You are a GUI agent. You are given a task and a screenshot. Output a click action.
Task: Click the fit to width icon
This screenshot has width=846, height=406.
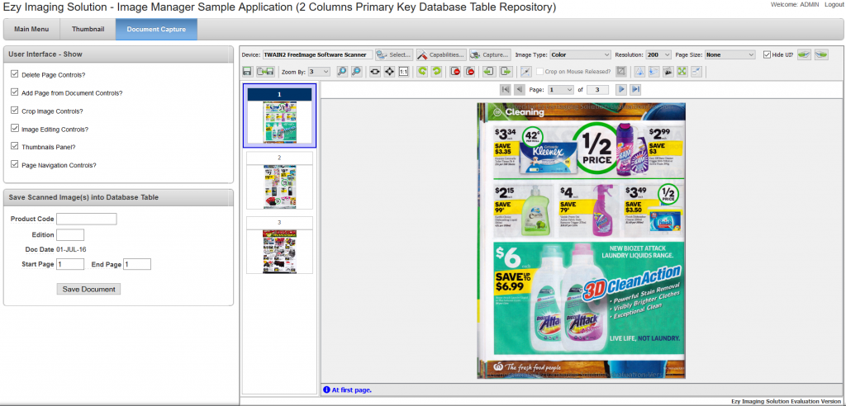coord(375,71)
